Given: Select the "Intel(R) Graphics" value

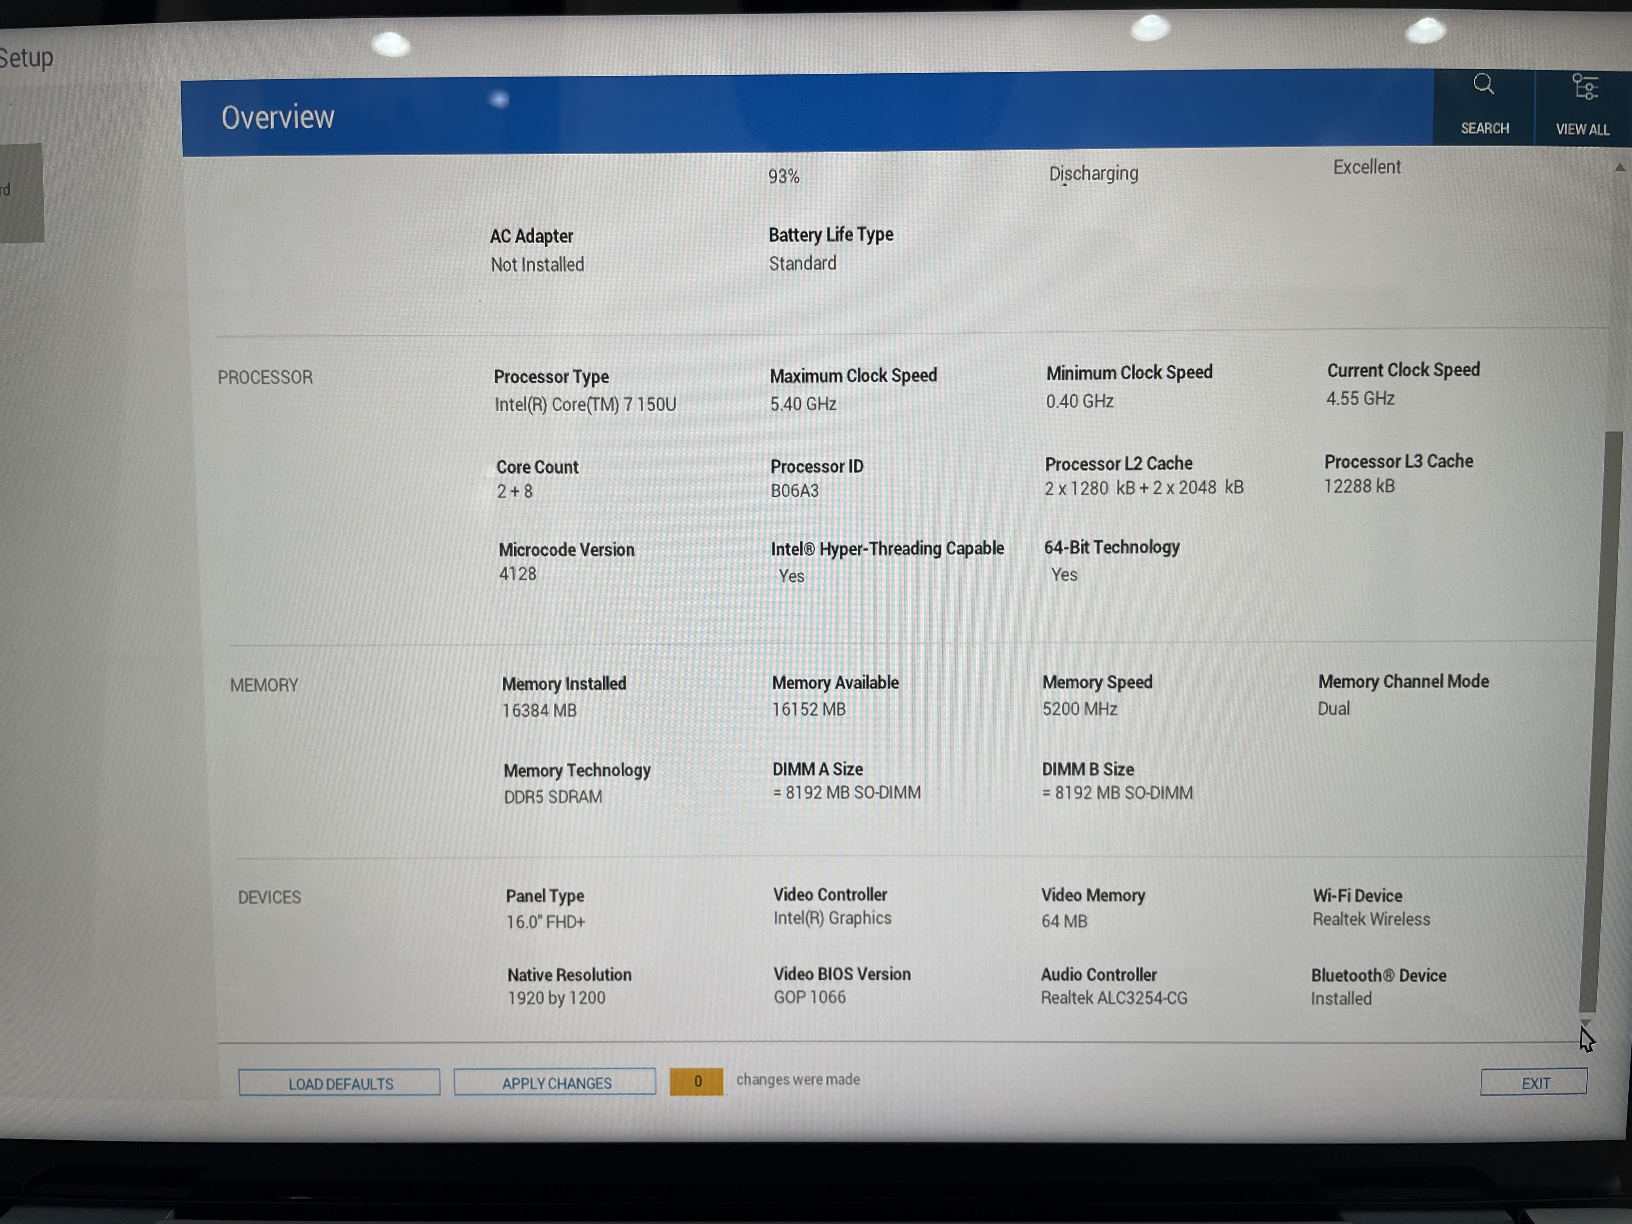Looking at the screenshot, I should click(832, 918).
